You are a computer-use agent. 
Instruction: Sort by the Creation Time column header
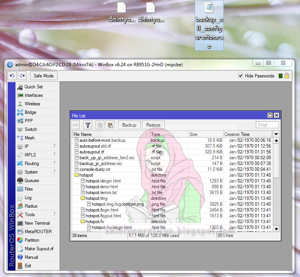(248, 134)
